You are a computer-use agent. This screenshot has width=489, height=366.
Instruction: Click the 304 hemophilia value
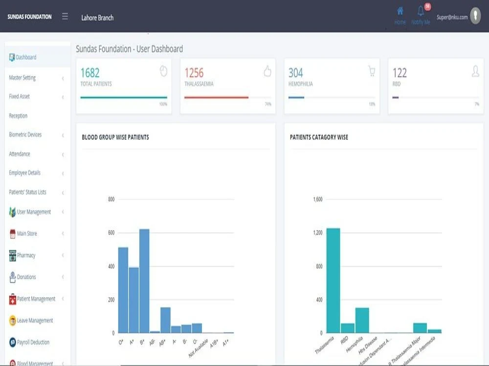click(296, 73)
